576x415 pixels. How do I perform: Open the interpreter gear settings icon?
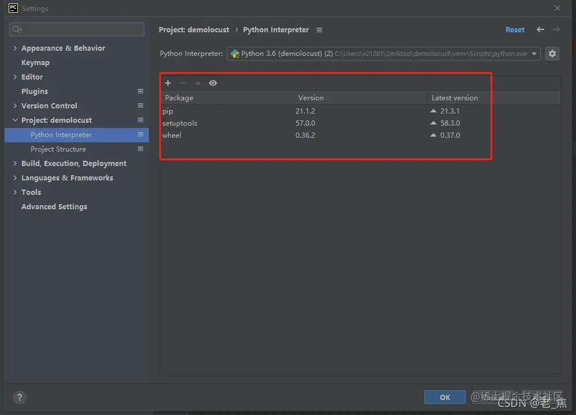552,54
